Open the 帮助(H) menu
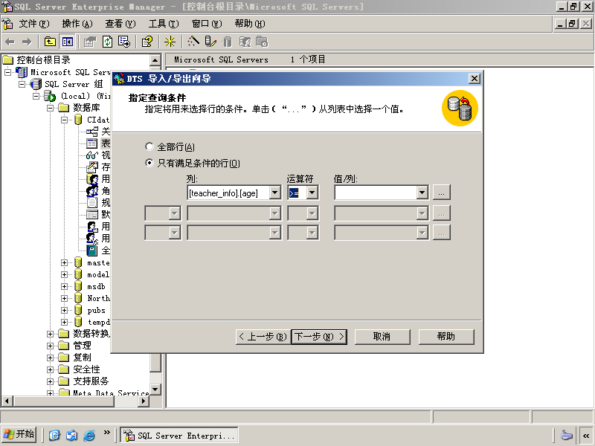The height and width of the screenshot is (446, 595). tap(250, 24)
